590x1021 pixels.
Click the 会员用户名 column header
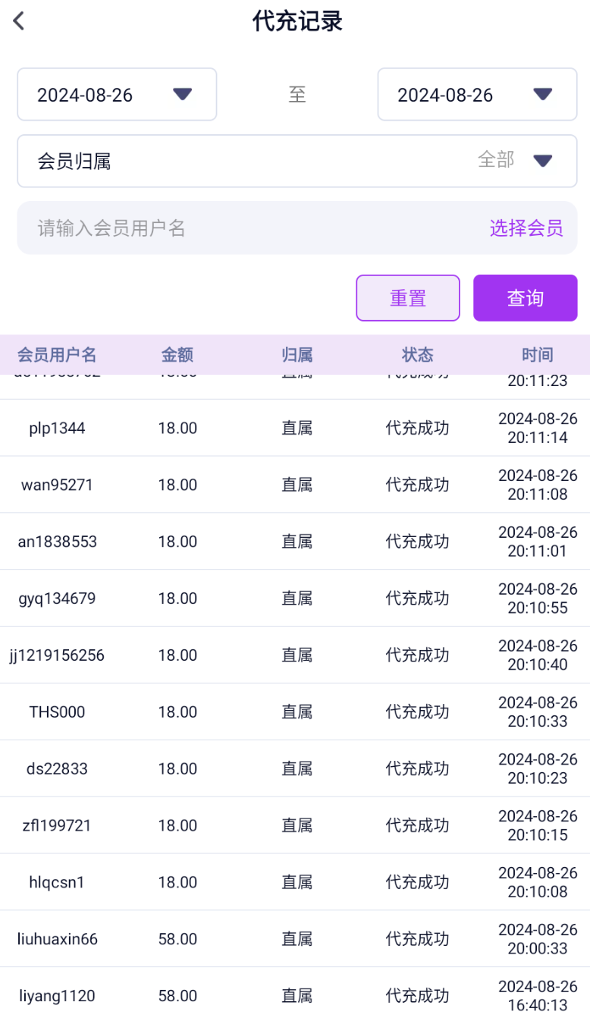pyautogui.click(x=57, y=354)
